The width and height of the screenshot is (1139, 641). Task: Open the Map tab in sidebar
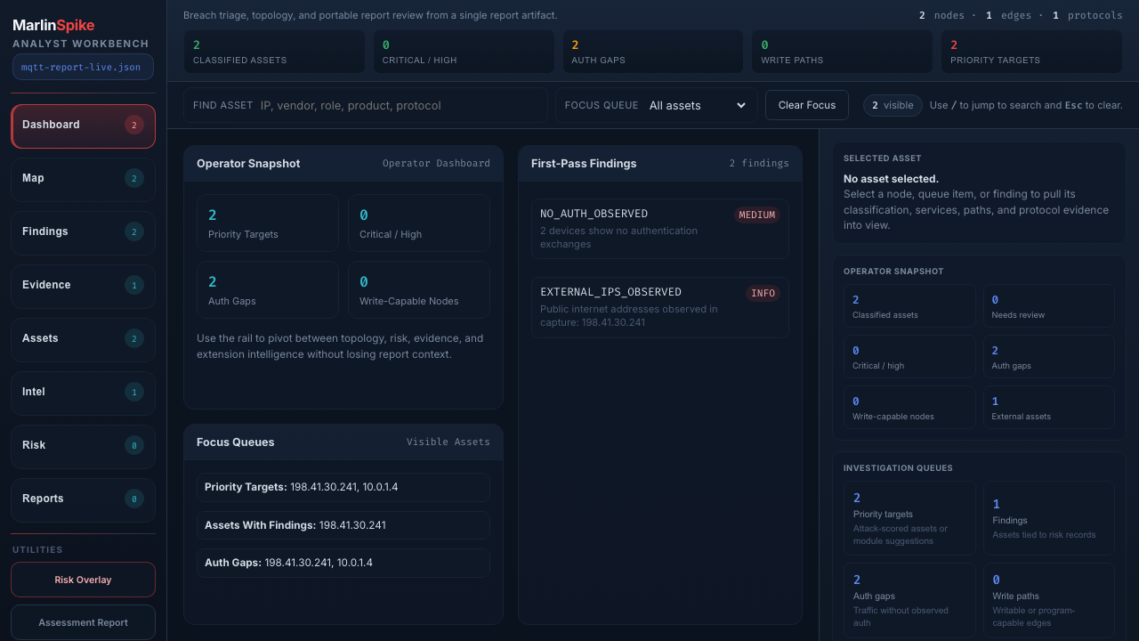tap(83, 179)
